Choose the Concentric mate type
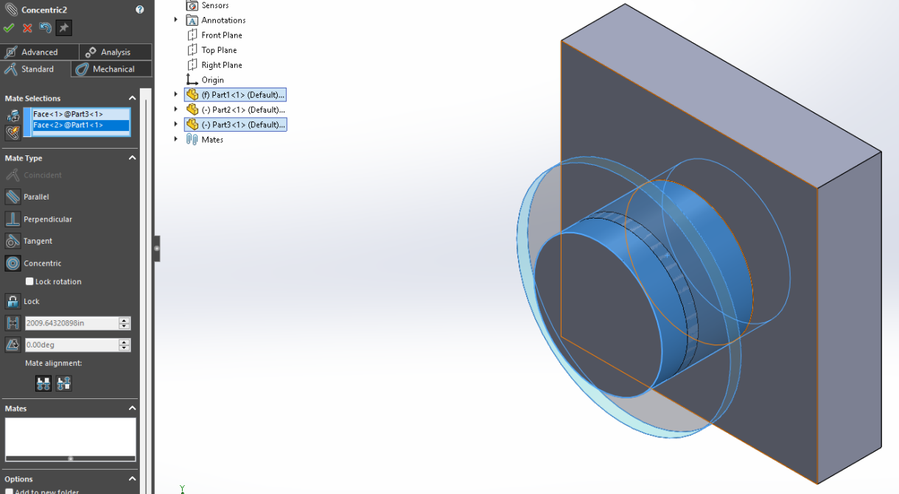Screen dimensions: 899x494 (x=33, y=264)
